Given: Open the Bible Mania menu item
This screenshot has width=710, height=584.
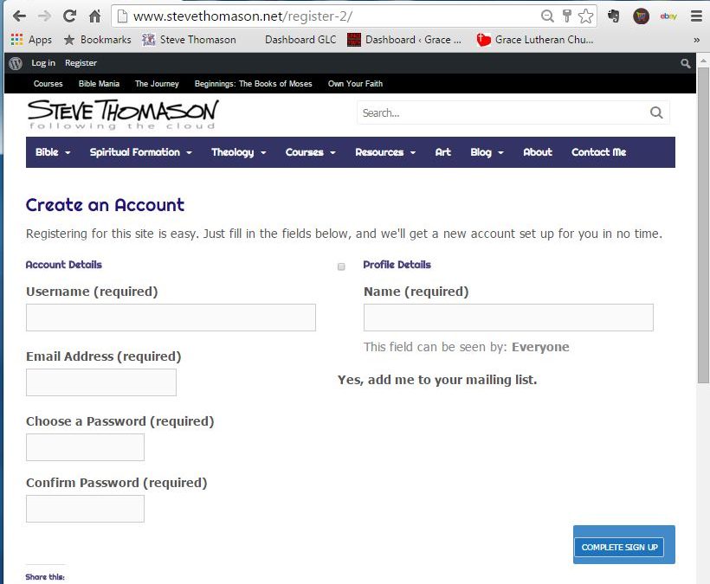Looking at the screenshot, I should 98,83.
